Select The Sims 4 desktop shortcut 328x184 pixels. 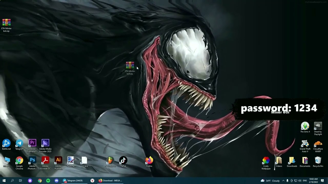click(x=305, y=128)
